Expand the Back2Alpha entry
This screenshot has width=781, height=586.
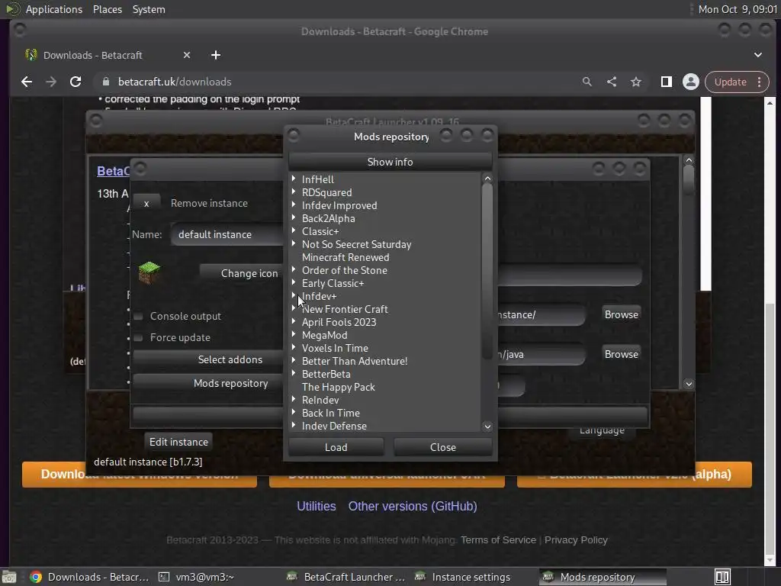click(x=294, y=217)
